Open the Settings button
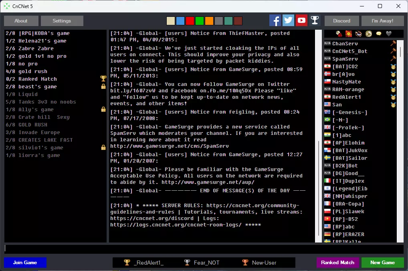 coord(62,21)
